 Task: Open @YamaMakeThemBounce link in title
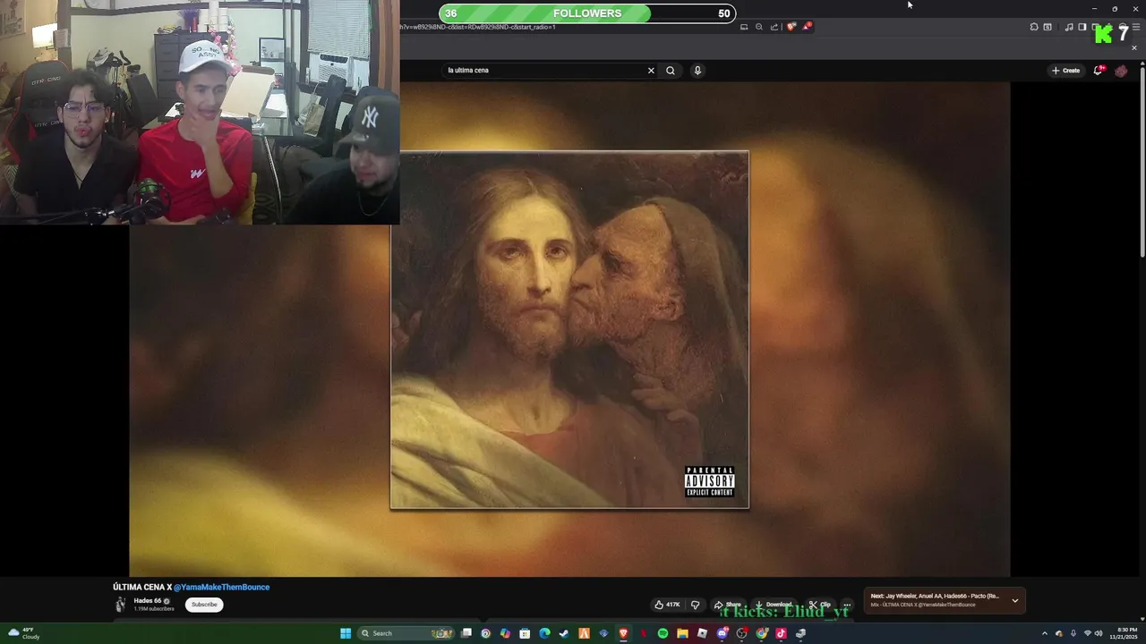pyautogui.click(x=221, y=587)
